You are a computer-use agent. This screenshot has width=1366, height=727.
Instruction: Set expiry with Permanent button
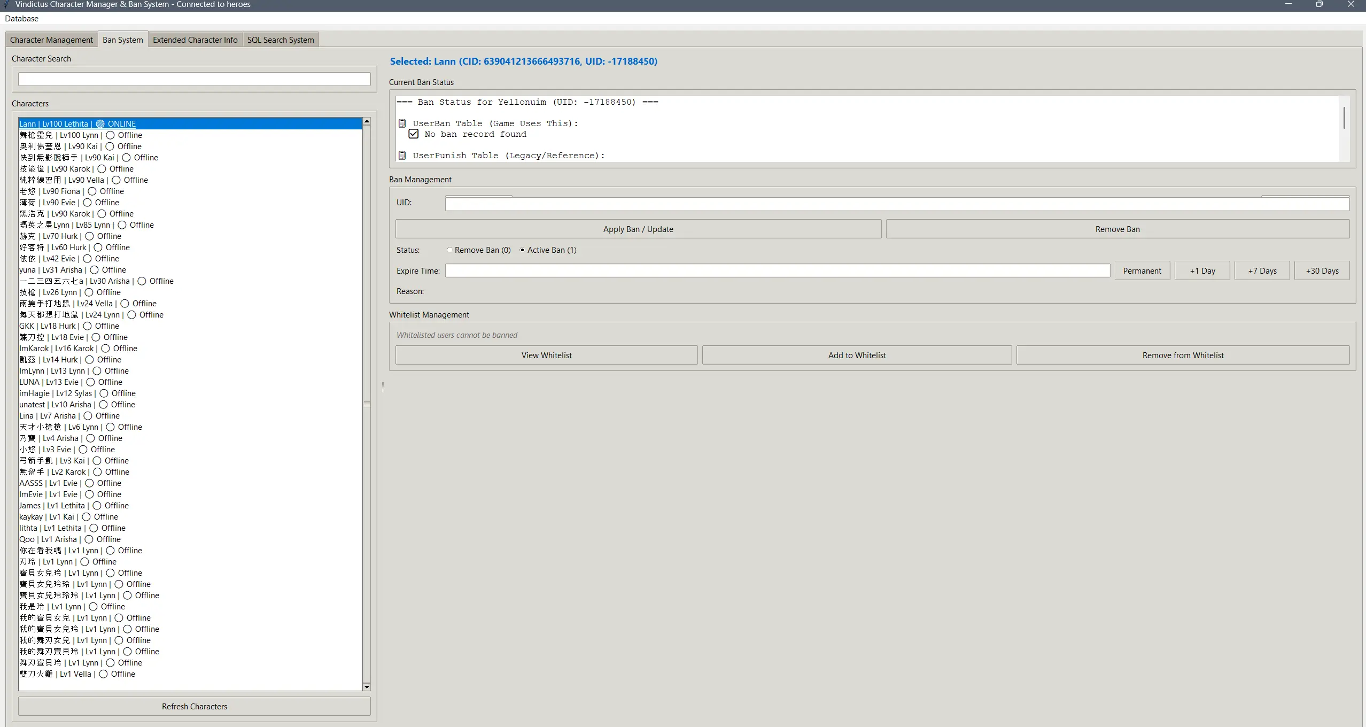[1142, 270]
